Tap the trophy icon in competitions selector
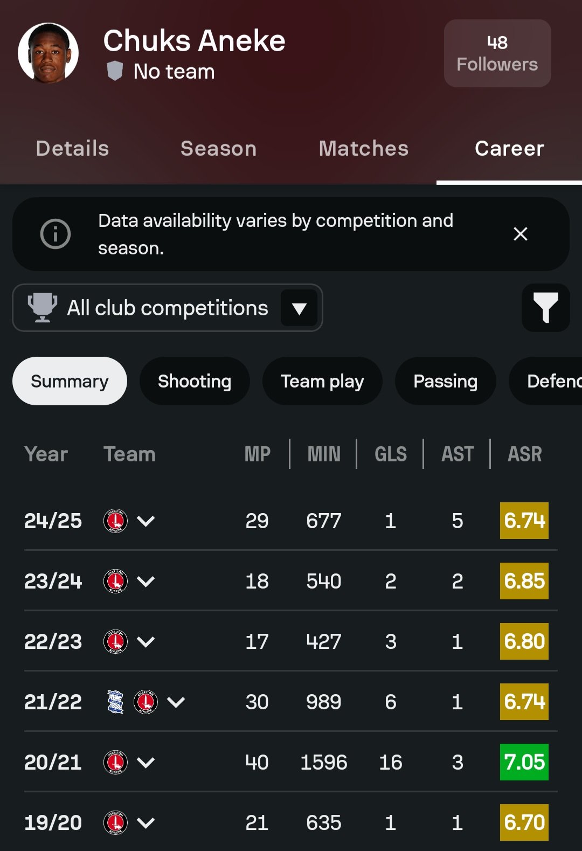 [43, 308]
